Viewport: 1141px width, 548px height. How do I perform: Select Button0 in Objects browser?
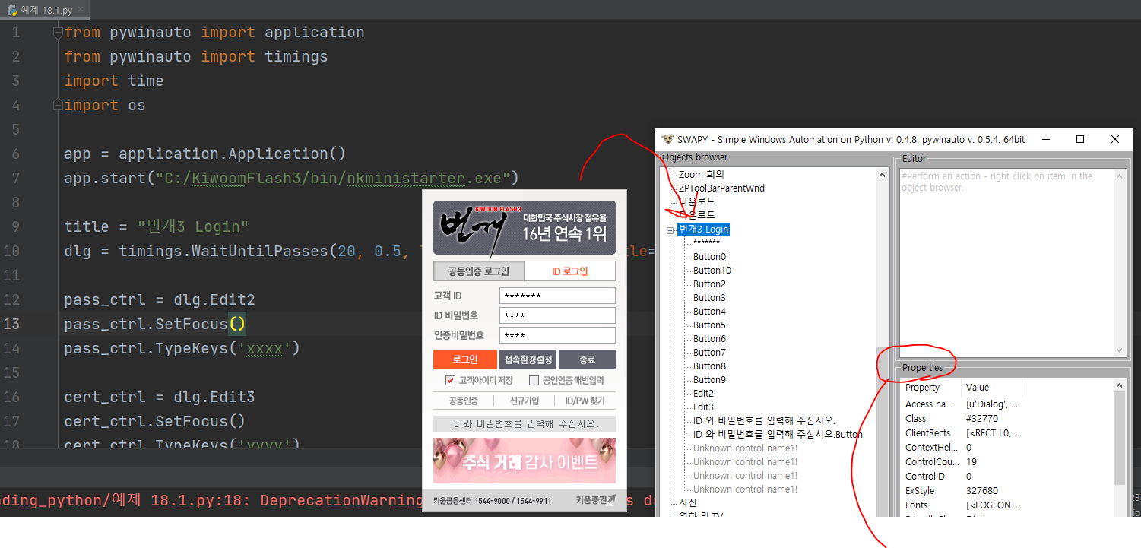coord(709,257)
